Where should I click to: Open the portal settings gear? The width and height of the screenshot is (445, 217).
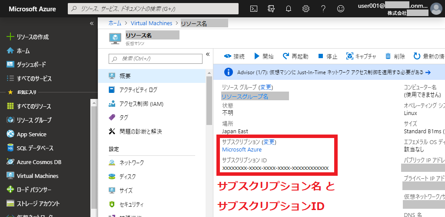click(x=306, y=9)
